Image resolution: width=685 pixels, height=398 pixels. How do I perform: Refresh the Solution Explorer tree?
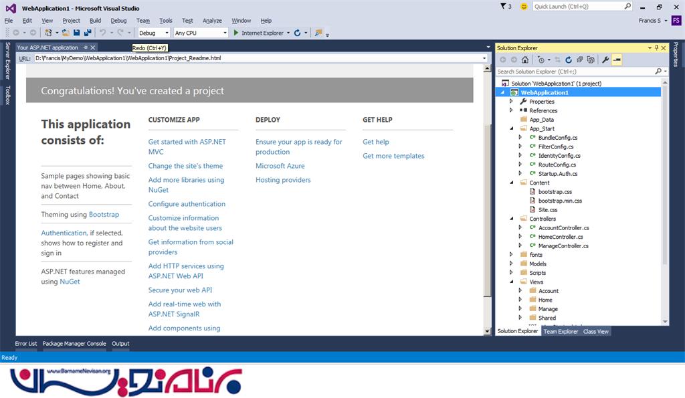point(568,60)
